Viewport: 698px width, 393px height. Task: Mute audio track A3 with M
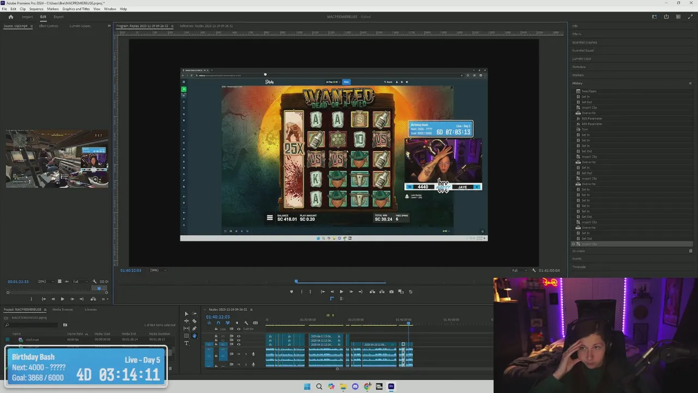[x=239, y=354]
